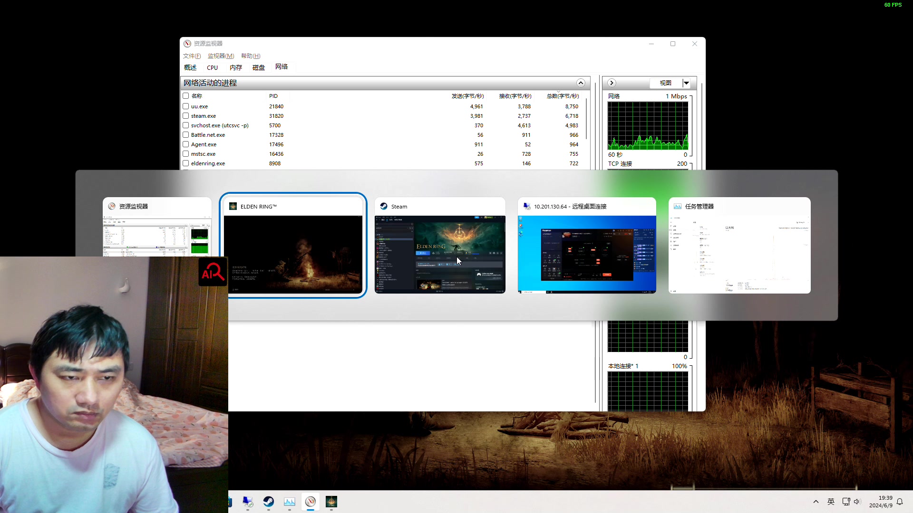The image size is (913, 513).
Task: Click the 60 FPS overlay counter
Action: [893, 5]
